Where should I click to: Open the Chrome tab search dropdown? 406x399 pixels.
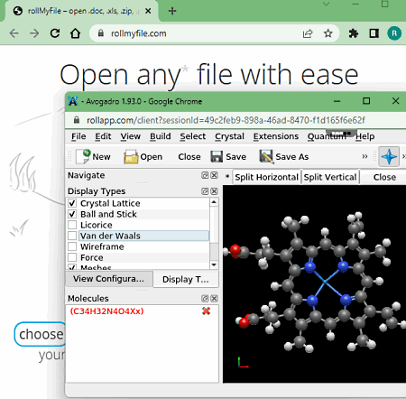326,5
